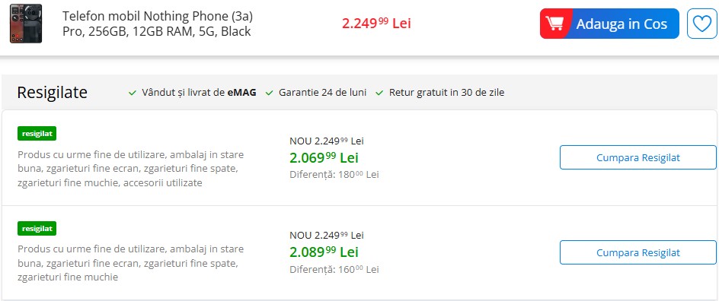Buy the resealed phone at 2.069 Lei
Image resolution: width=719 pixels, height=301 pixels.
tap(638, 157)
